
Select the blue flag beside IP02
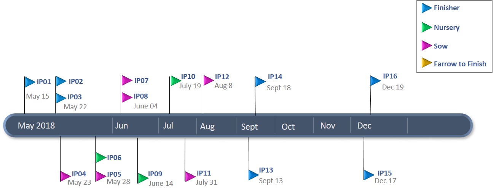[61, 81]
